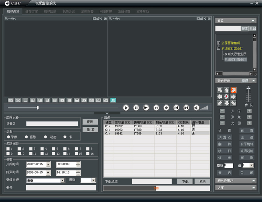Jump to previous with skip-back button
The width and height of the screenshot is (262, 202).
[176, 108]
